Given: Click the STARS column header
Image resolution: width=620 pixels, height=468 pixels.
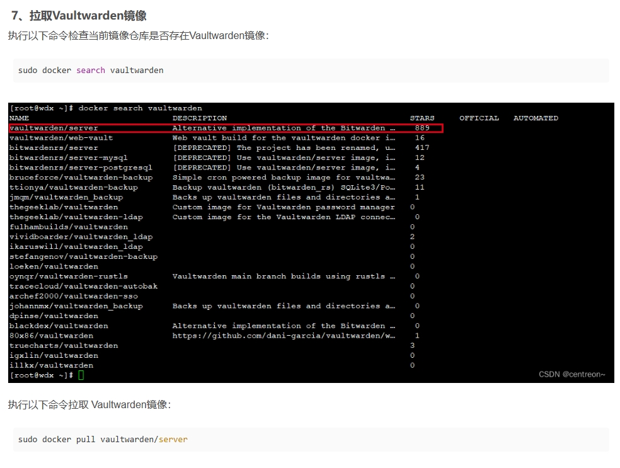Looking at the screenshot, I should click(422, 118).
